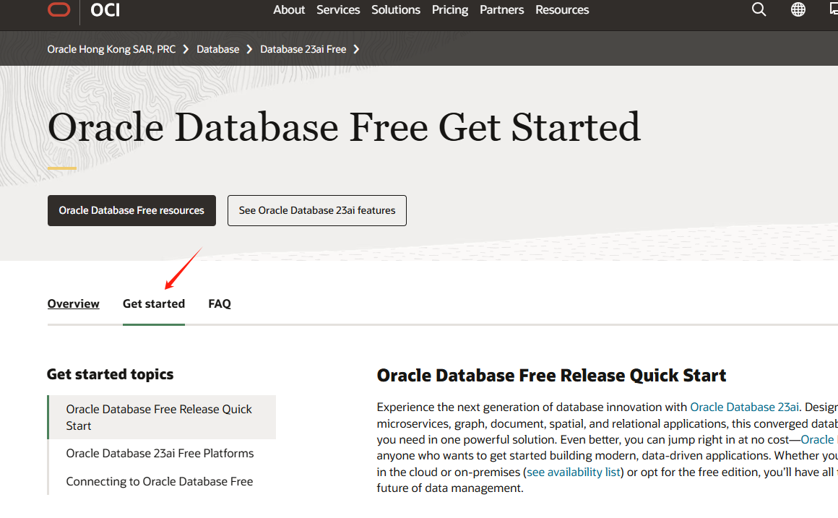Screen dimensions: 838x518
Task: Click the Oracle Database Free Get Started title
Action: pyautogui.click(x=344, y=127)
